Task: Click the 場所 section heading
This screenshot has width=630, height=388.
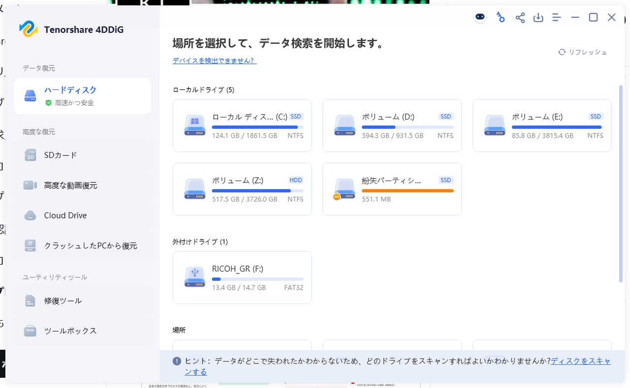Action: tap(179, 330)
